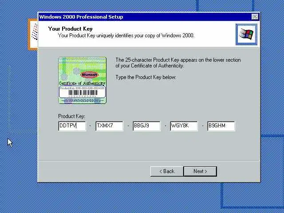Click the Windows flag logo icon
Viewport: 284px width, 213px height.
pyautogui.click(x=246, y=35)
